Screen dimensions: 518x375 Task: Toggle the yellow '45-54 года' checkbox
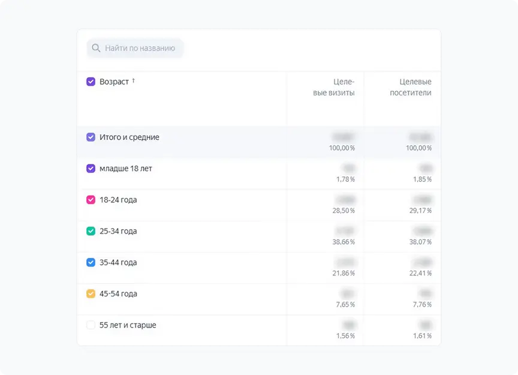91,294
